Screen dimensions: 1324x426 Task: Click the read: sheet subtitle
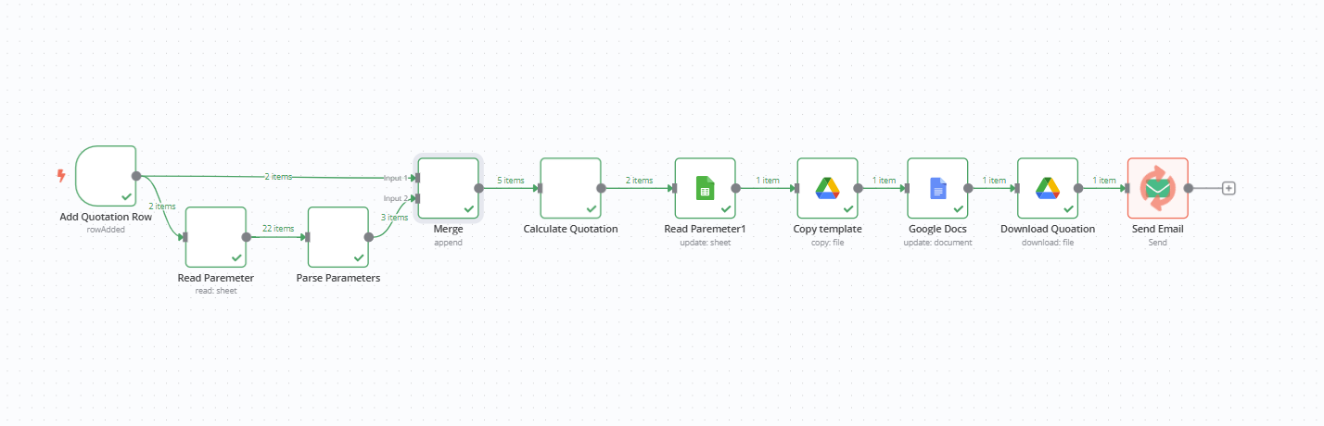point(216,291)
